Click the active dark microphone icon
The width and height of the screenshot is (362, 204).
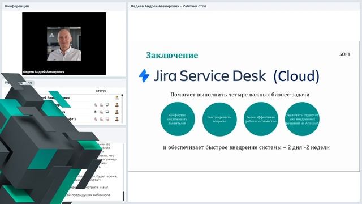click(95, 112)
